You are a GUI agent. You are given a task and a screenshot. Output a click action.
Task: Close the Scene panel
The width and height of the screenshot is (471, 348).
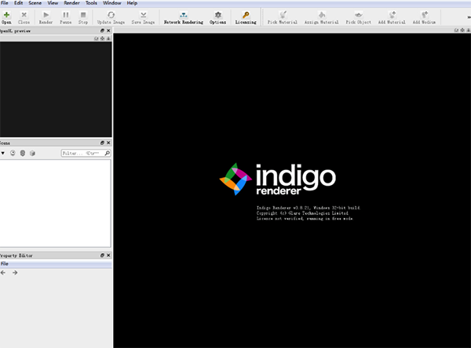click(108, 143)
